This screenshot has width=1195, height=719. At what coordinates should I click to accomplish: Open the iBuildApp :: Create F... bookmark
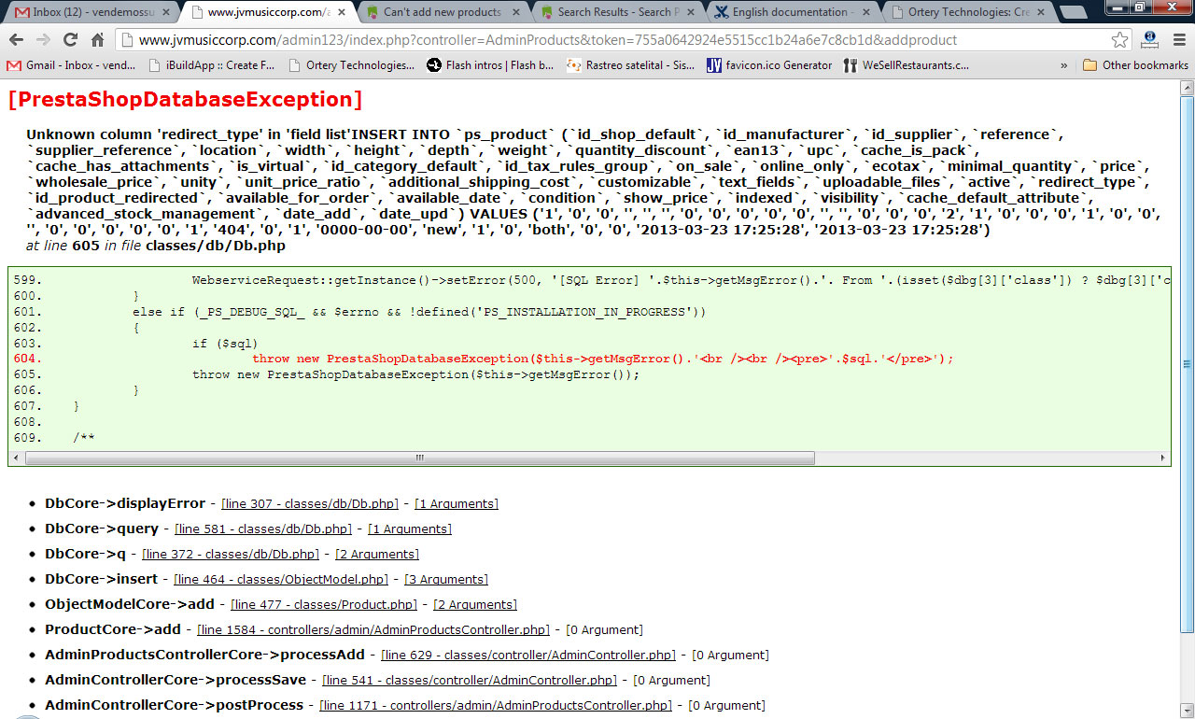coord(212,65)
